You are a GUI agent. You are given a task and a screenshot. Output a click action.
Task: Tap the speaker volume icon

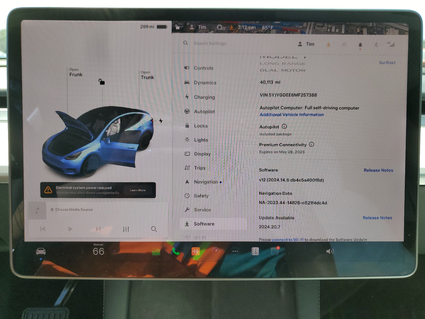[x=330, y=251]
